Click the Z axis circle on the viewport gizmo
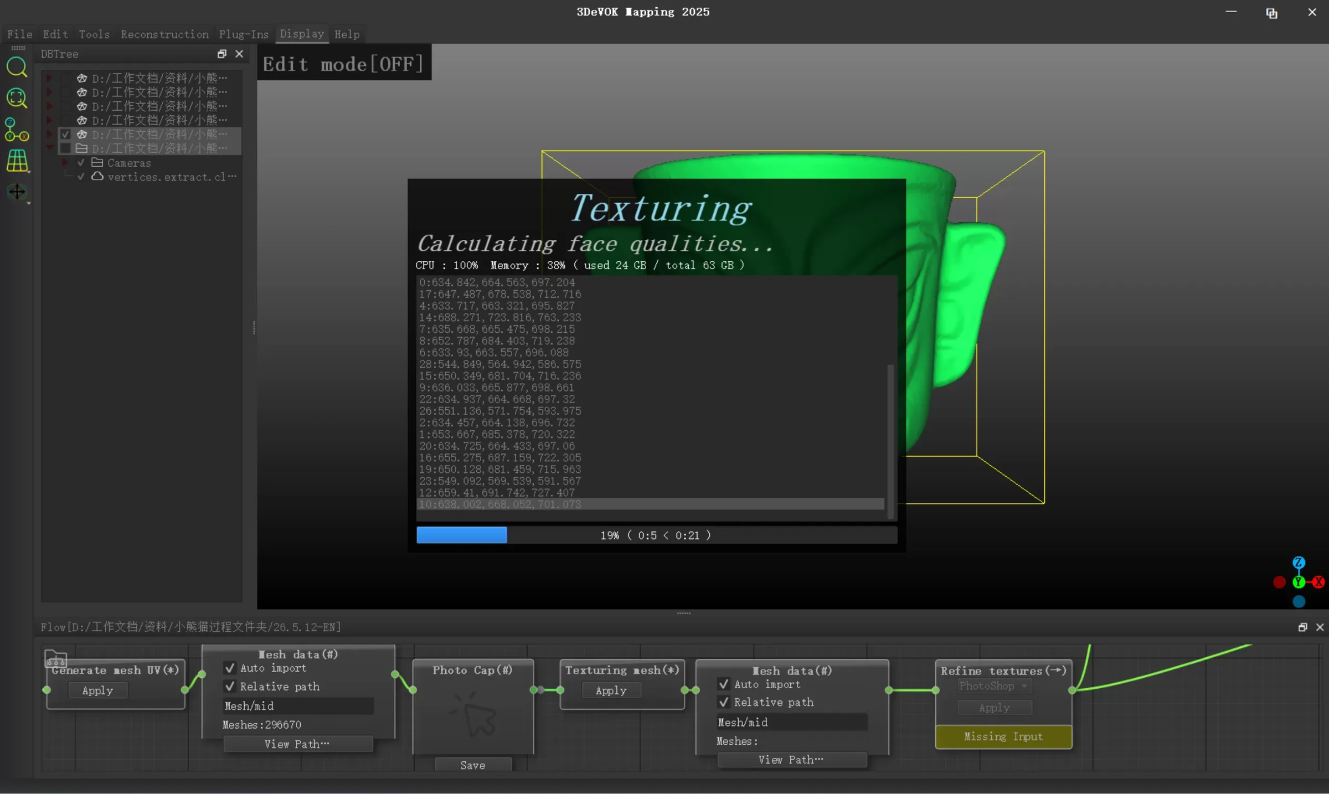 pyautogui.click(x=1299, y=563)
